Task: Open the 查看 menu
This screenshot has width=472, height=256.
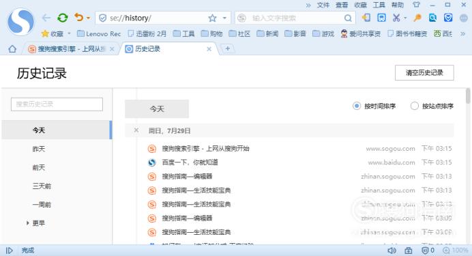Action: pyautogui.click(x=342, y=5)
